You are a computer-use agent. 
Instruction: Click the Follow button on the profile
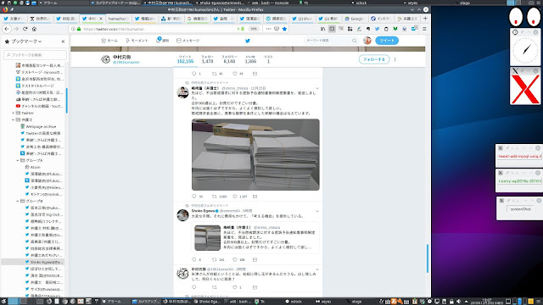tap(374, 59)
